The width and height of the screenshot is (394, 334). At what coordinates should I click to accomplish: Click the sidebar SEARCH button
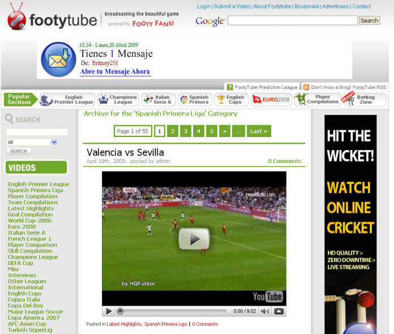pyautogui.click(x=19, y=151)
